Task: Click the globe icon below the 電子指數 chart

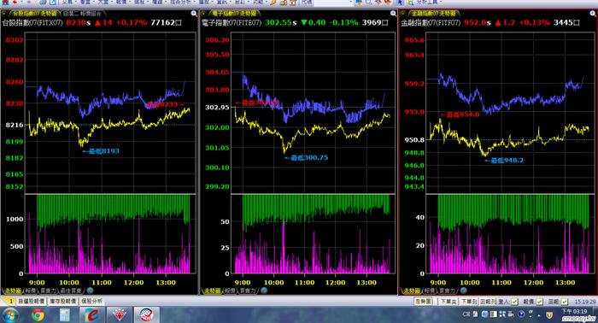Action: [263, 291]
